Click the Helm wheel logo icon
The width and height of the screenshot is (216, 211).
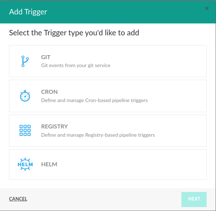click(25, 164)
